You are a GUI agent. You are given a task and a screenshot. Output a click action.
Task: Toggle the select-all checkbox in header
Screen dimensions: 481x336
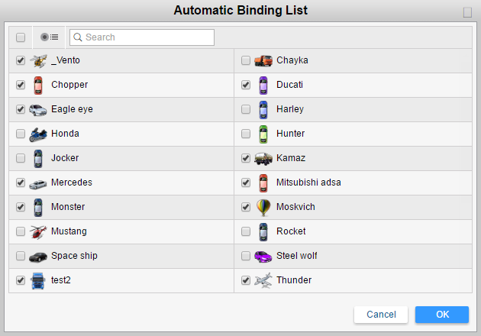(x=21, y=37)
